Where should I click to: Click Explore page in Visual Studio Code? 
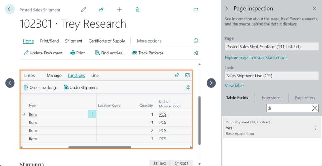click(256, 58)
